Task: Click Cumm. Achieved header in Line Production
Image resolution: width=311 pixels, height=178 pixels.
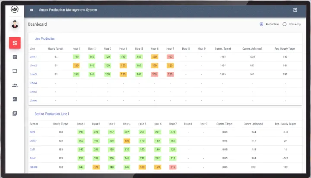Action: pyautogui.click(x=252, y=49)
